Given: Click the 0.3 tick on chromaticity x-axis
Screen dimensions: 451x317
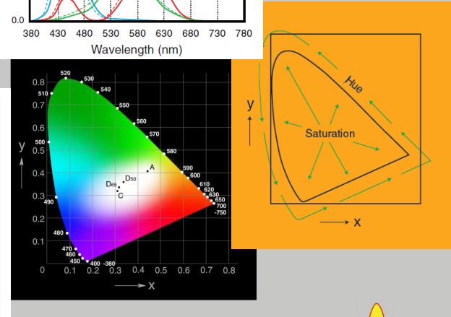Looking at the screenshot, I should coord(116,271).
